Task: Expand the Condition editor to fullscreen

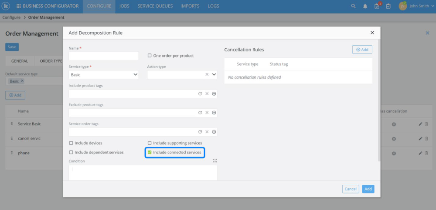Action: coord(215,161)
